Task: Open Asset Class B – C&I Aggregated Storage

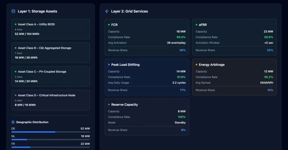Action: 50,53
